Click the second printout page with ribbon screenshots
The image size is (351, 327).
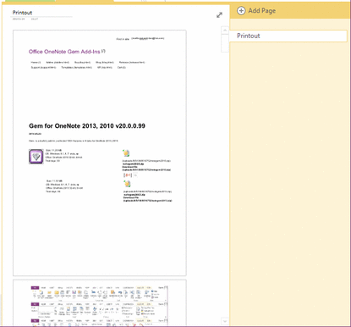pyautogui.click(x=100, y=302)
